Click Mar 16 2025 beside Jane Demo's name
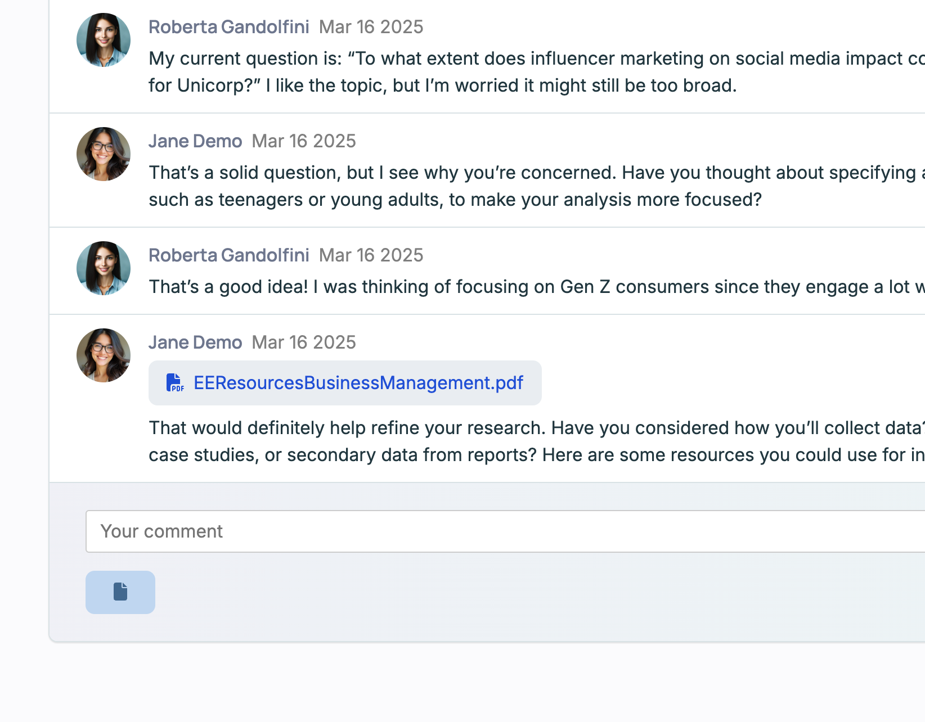The image size is (925, 722). [x=303, y=141]
